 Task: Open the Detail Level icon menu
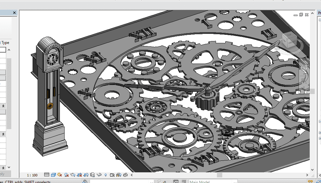pyautogui.click(x=47, y=175)
